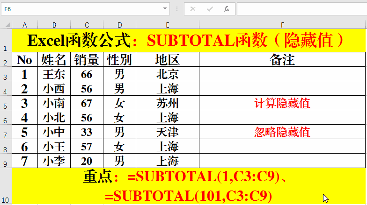Click the name cell '小北'
The height and width of the screenshot is (205, 367).
point(54,117)
